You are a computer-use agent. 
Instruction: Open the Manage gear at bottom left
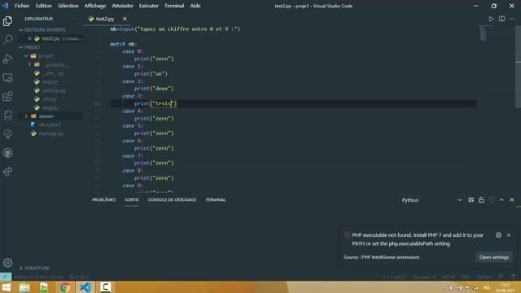[7, 263]
